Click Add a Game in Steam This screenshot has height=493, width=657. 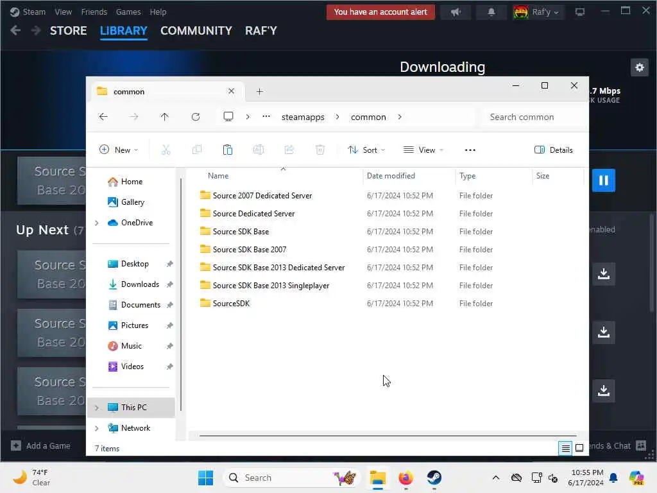pyautogui.click(x=40, y=445)
